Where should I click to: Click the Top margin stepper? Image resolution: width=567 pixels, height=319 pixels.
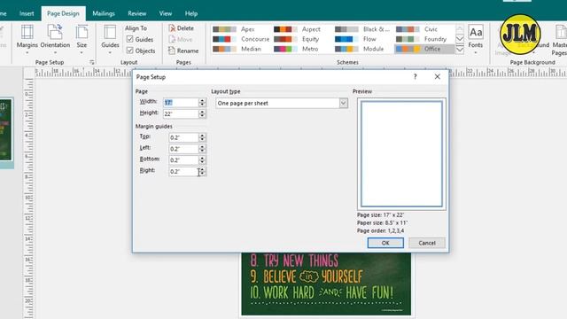click(x=202, y=137)
